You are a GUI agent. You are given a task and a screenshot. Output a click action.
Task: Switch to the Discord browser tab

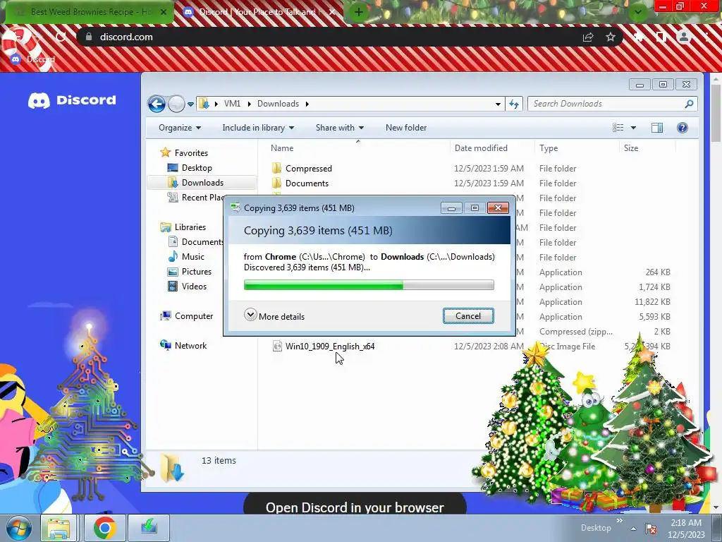coord(258,12)
